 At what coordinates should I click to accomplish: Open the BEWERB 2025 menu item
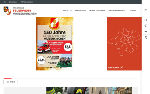pos(80,11)
